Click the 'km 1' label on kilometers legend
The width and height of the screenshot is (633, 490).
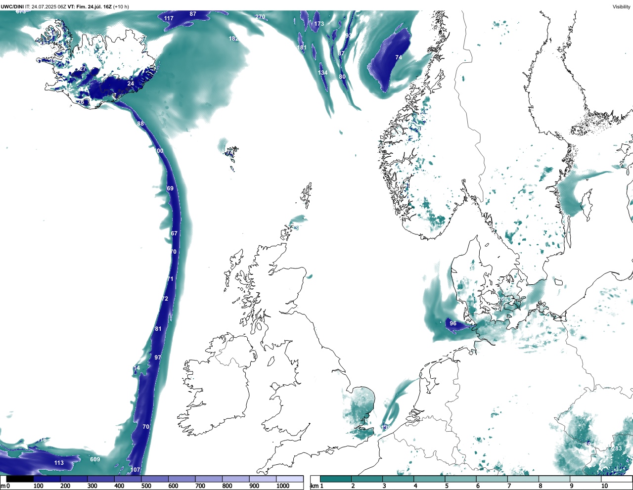pyautogui.click(x=317, y=486)
